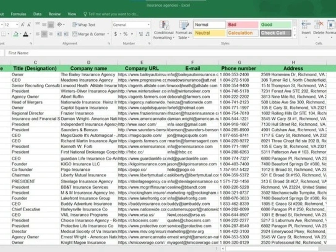
Task: Align cell text to the left
Action: [x=38, y=34]
